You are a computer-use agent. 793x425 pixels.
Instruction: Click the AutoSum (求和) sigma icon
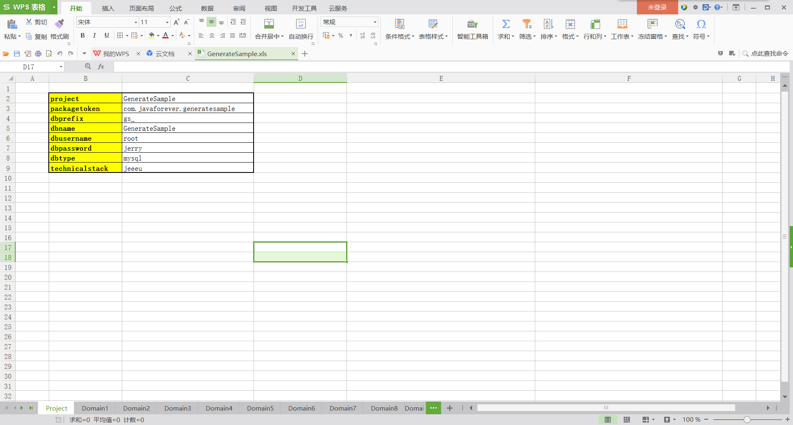click(506, 24)
